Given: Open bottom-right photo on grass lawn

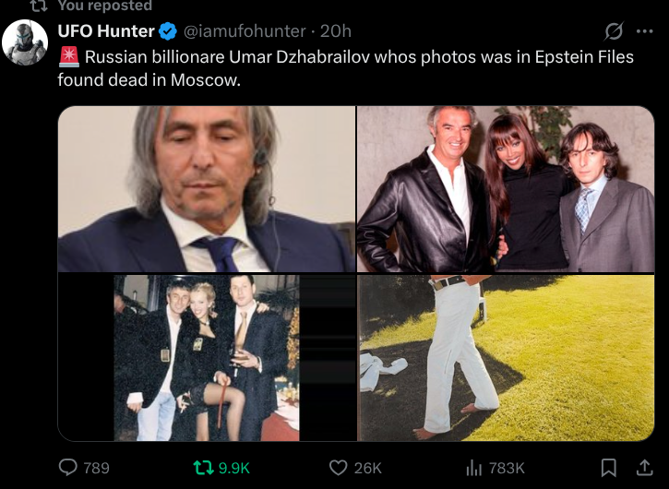Looking at the screenshot, I should [506, 357].
